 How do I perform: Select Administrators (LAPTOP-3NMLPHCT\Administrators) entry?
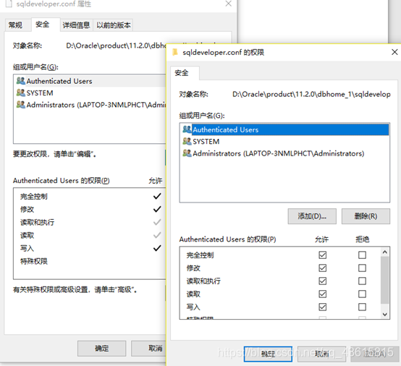pyautogui.click(x=285, y=153)
